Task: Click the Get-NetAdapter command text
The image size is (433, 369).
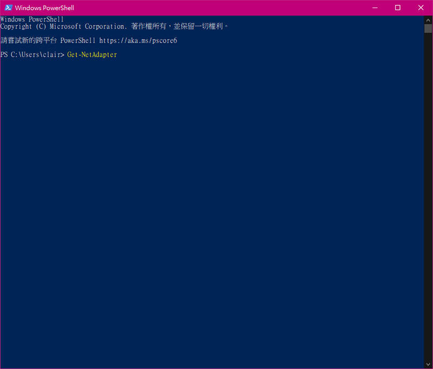Action: tap(92, 55)
